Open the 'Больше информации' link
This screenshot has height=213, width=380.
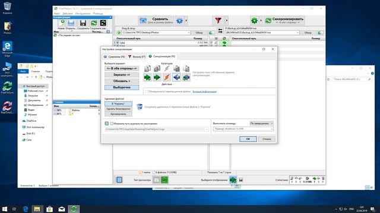point(204,92)
